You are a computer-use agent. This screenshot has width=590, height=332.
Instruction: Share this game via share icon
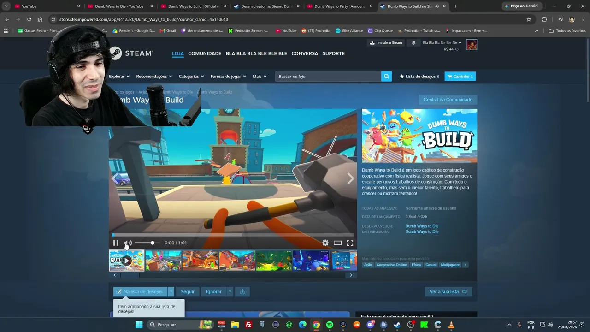coord(242,292)
